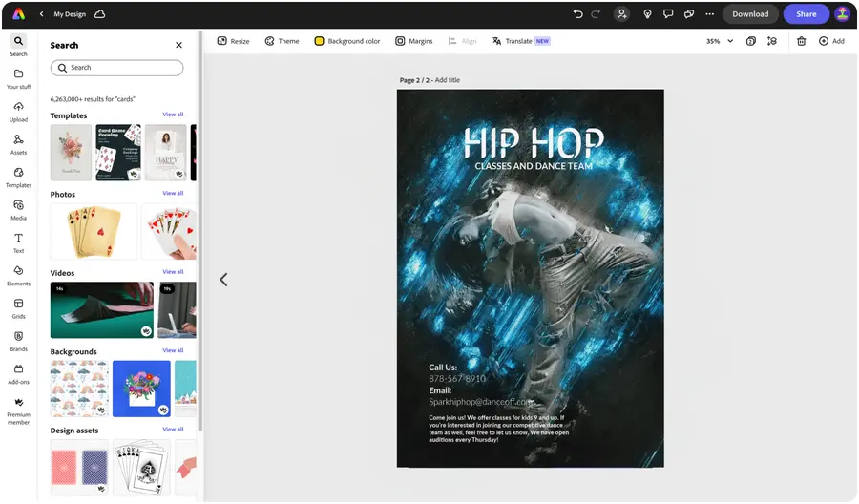
Task: Open the more options ellipsis menu
Action: 709,14
